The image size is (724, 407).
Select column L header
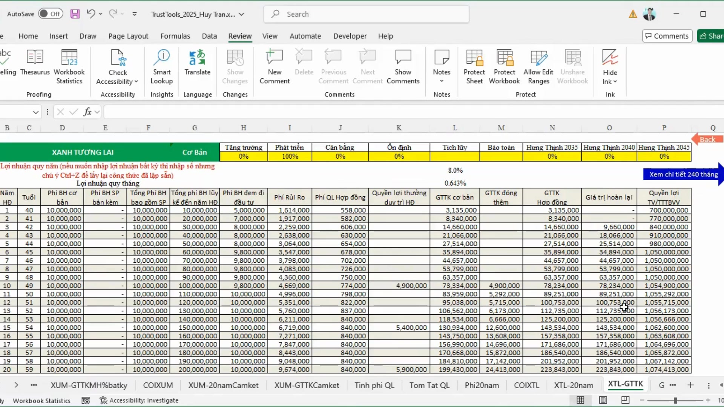pyautogui.click(x=455, y=128)
